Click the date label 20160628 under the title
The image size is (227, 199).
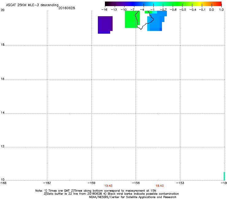67,8
